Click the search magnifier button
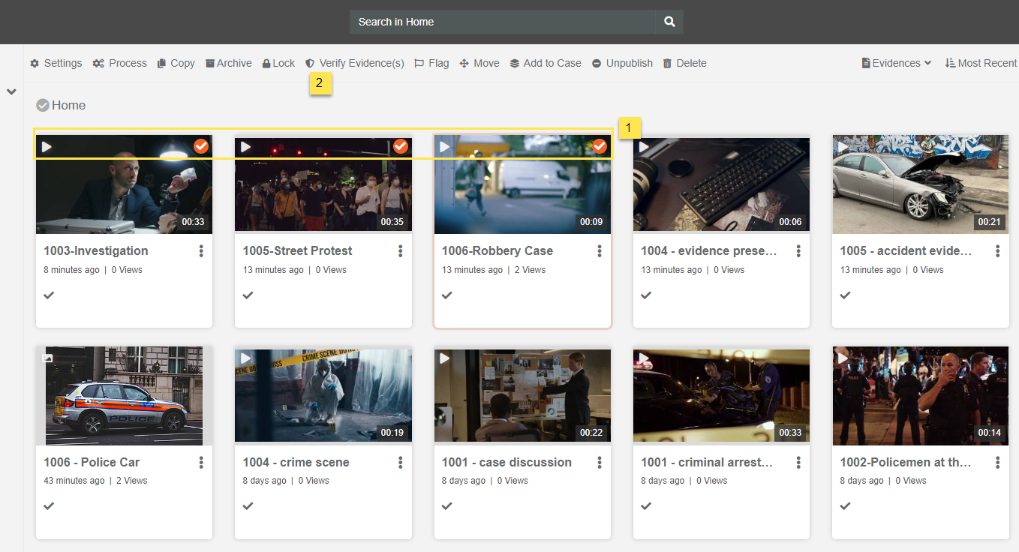Image resolution: width=1019 pixels, height=552 pixels. [669, 22]
